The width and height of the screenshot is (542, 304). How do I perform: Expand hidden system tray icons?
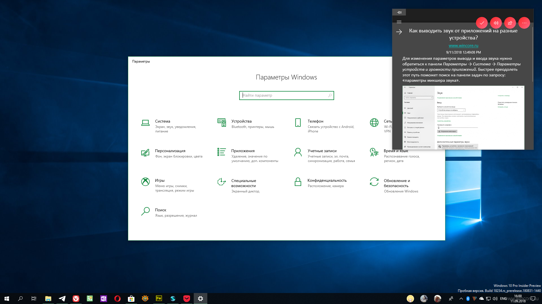pos(461,298)
